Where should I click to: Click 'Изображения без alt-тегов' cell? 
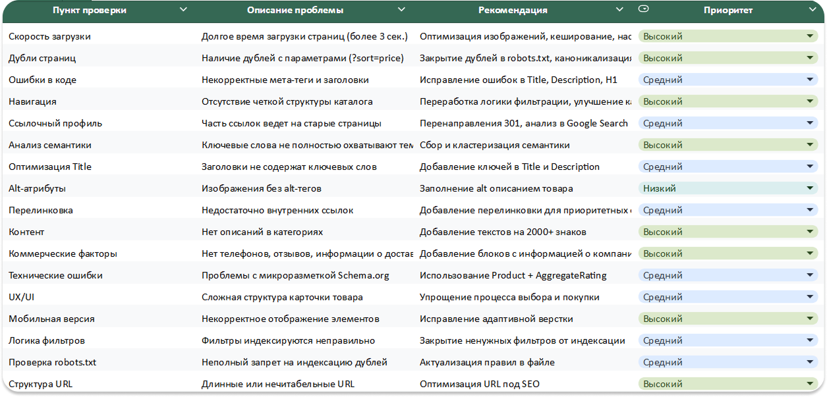tap(261, 188)
